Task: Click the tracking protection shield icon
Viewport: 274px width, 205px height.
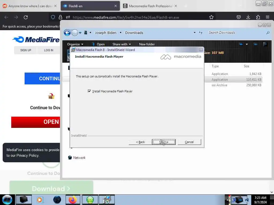Action: 53,17
